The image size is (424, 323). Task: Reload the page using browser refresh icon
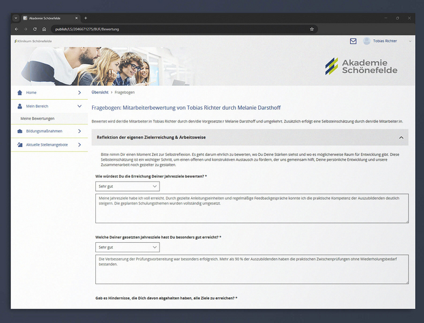pyautogui.click(x=35, y=29)
